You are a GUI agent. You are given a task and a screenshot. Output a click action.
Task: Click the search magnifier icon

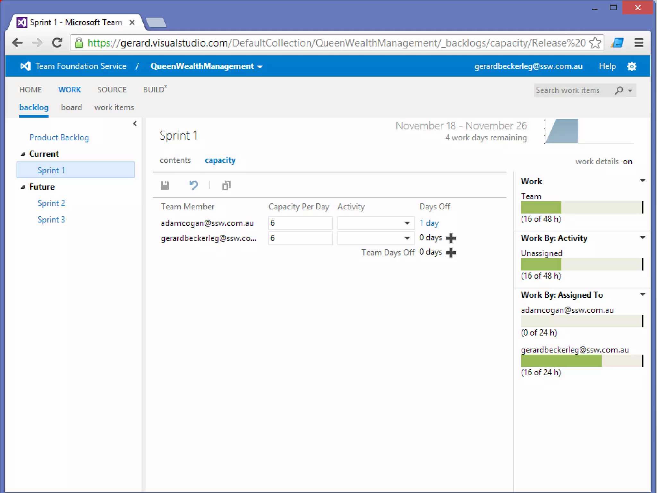pyautogui.click(x=619, y=91)
